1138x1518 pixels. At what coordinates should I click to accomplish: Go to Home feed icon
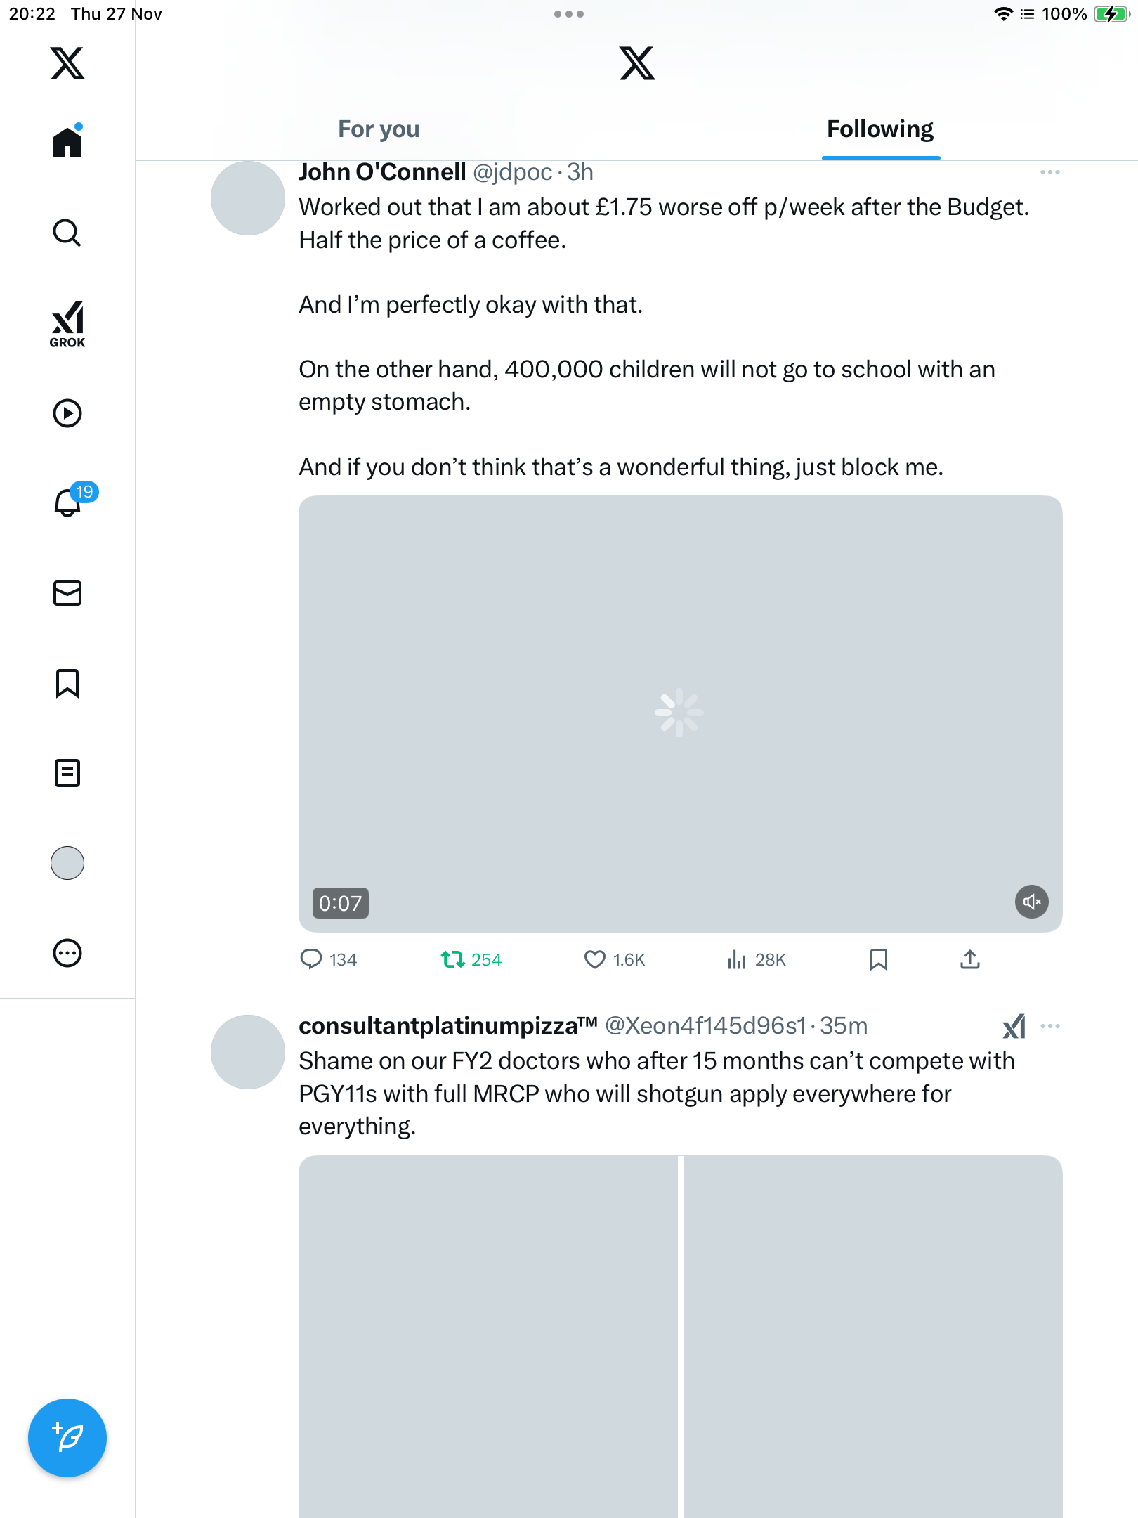coord(67,141)
